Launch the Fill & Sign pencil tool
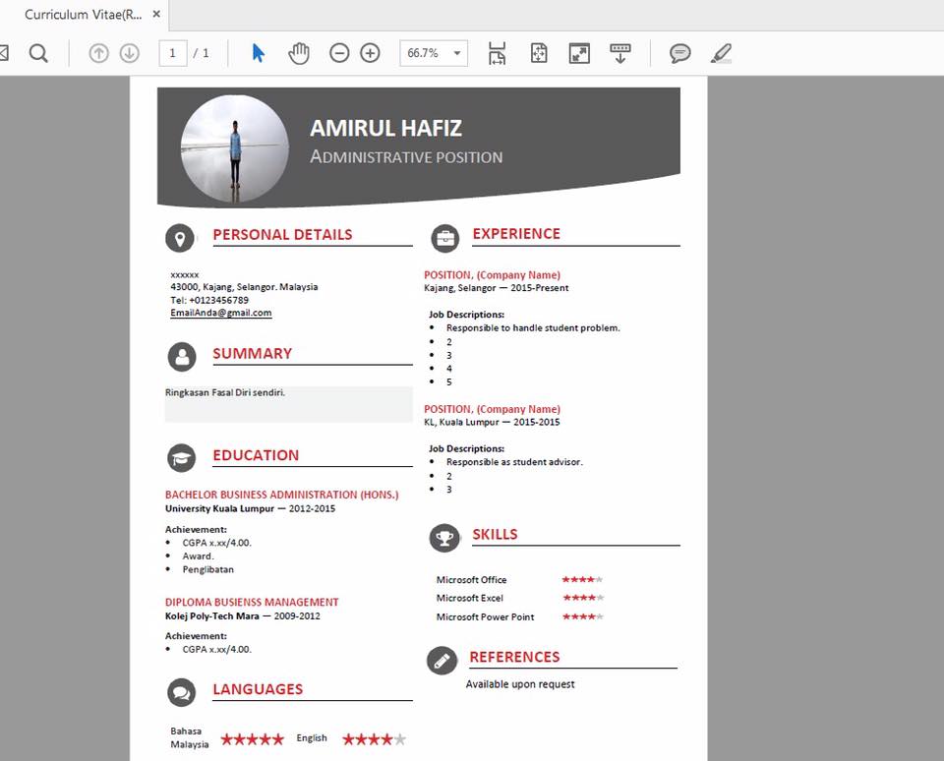Viewport: 944px width, 761px height. coord(720,53)
